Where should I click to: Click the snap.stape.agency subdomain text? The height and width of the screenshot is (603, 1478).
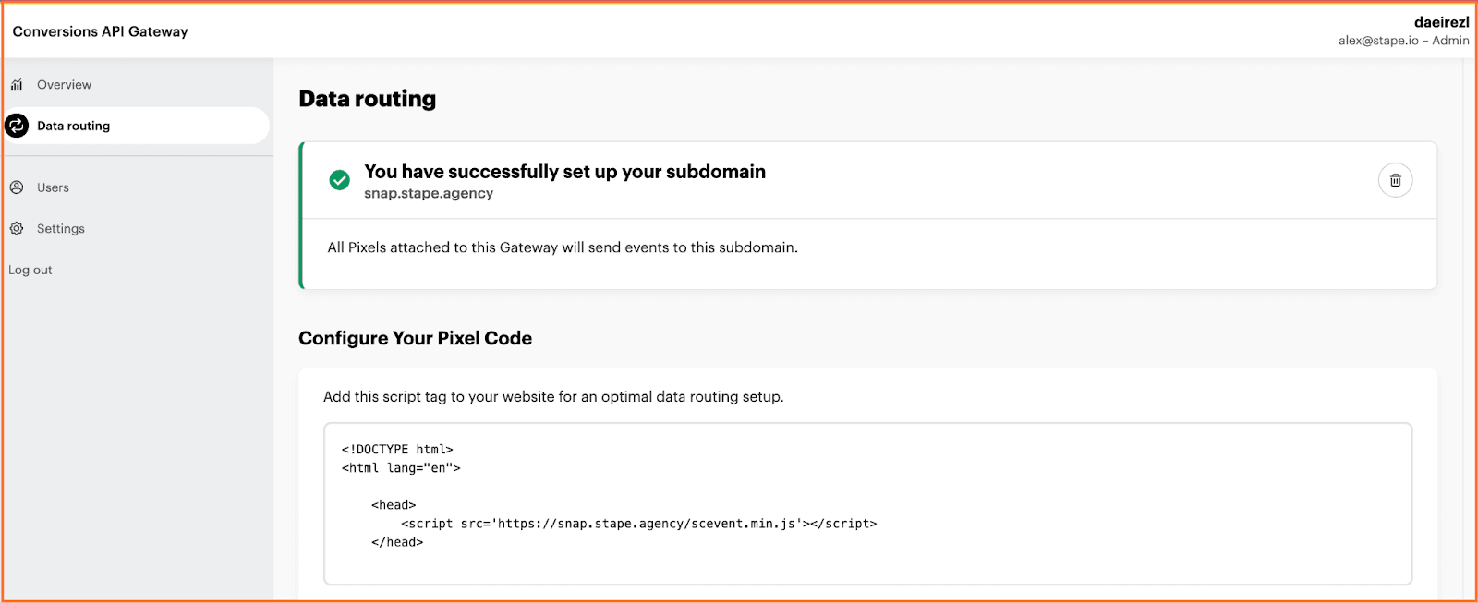pyautogui.click(x=429, y=193)
